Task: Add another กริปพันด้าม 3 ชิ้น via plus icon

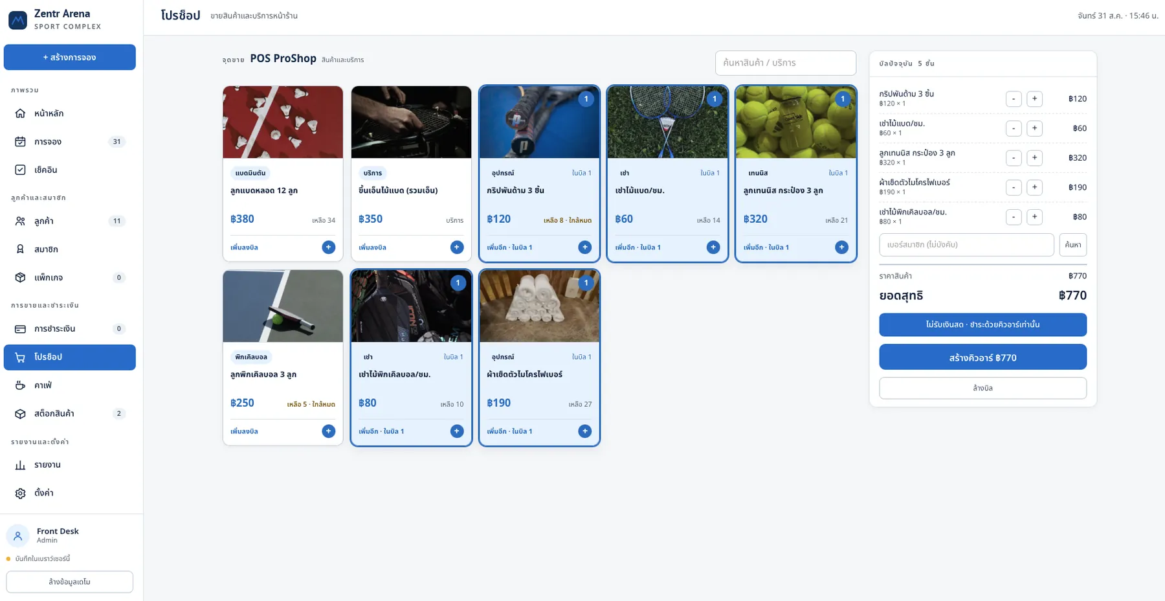Action: tap(585, 247)
